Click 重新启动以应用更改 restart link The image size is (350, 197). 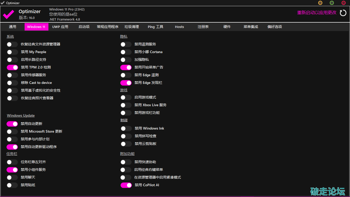pos(317,13)
